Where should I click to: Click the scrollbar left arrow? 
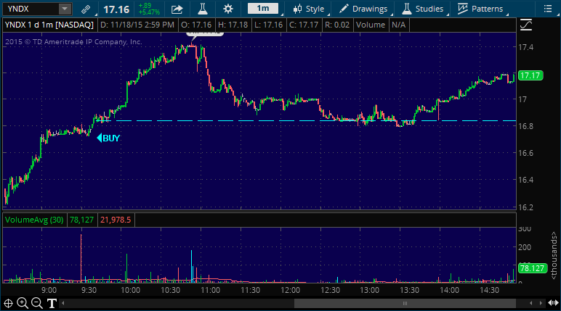pos(63,304)
